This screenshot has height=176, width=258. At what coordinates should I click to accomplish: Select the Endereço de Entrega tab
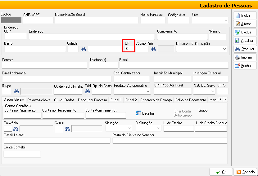156,100
